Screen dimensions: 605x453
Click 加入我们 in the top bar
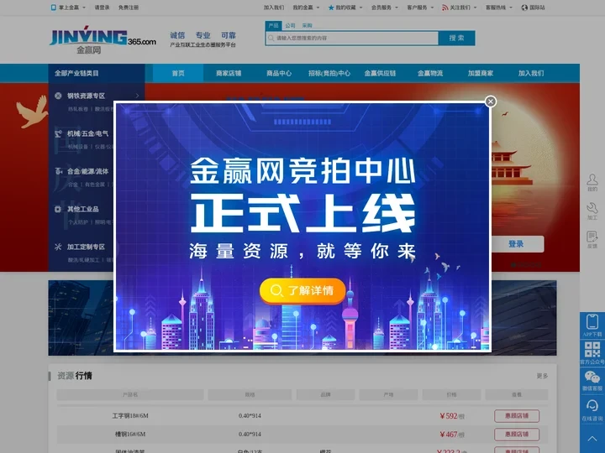[274, 8]
